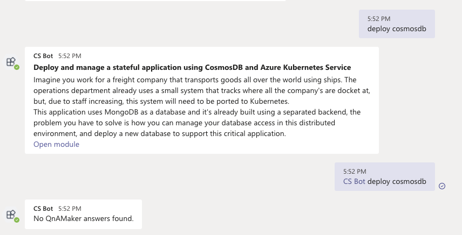Click the timestamp on the first sent message

pos(379,19)
